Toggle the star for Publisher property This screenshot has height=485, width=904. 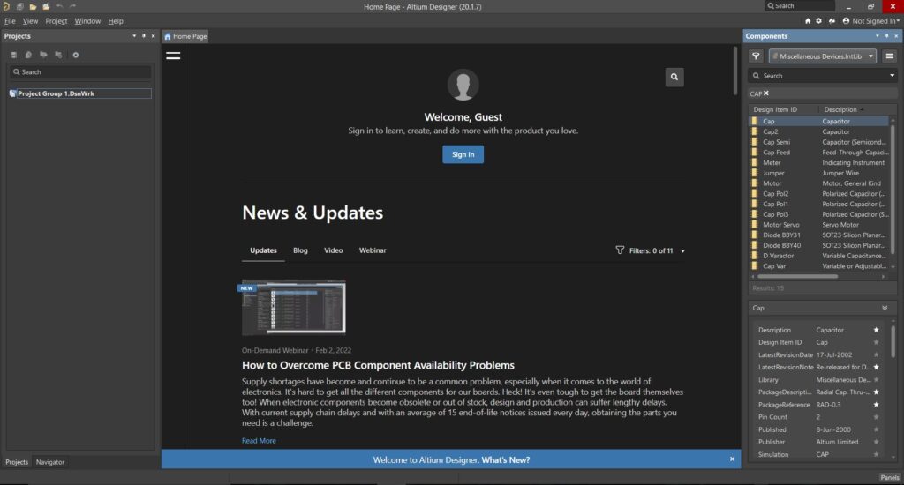pos(876,442)
